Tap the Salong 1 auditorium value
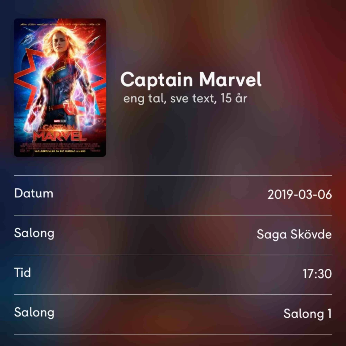 (308, 314)
